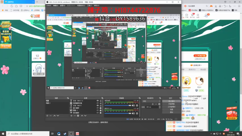Expand the browser undo-close history dropdown arrow
The width and height of the screenshot is (242, 136).
[x=227, y=6]
